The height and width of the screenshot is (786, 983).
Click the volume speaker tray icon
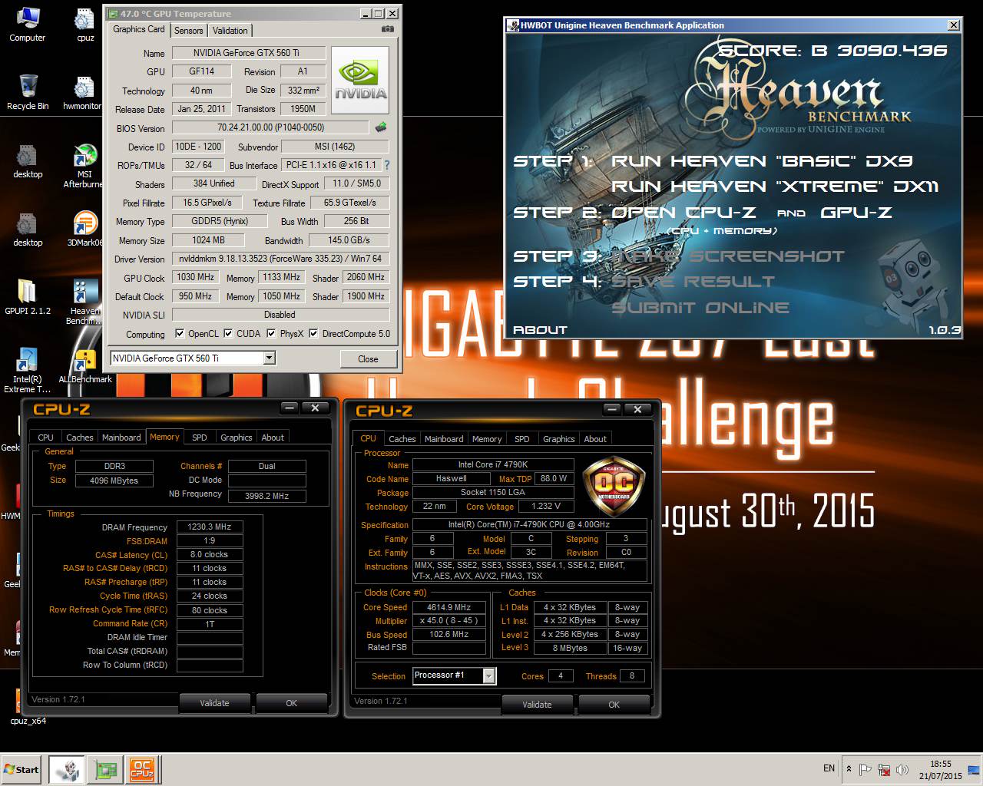pyautogui.click(x=902, y=769)
